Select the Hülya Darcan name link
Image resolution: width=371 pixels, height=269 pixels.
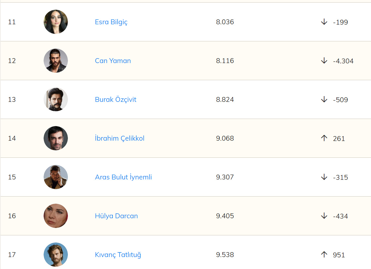[116, 216]
